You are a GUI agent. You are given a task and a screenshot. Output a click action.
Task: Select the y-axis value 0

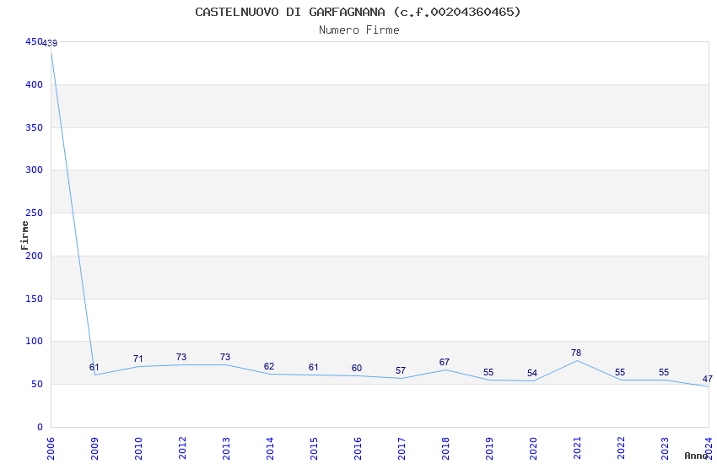point(40,427)
